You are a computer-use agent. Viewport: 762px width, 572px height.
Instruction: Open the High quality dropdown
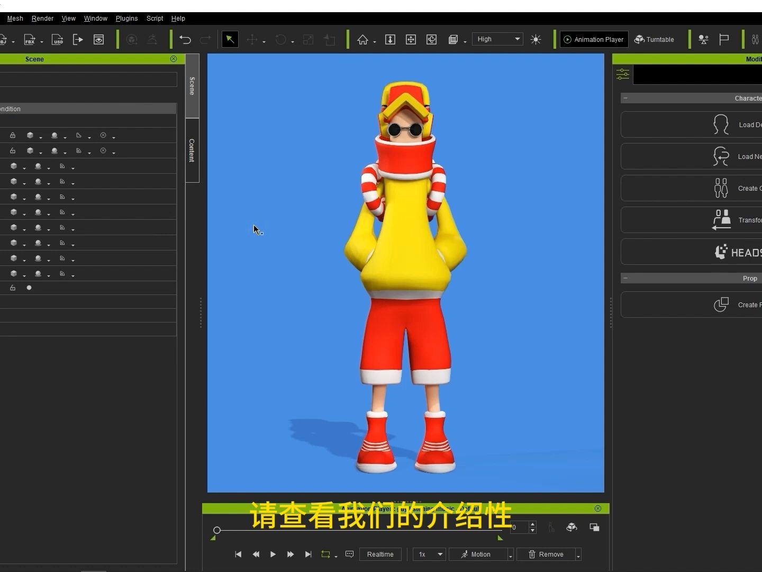pyautogui.click(x=497, y=39)
